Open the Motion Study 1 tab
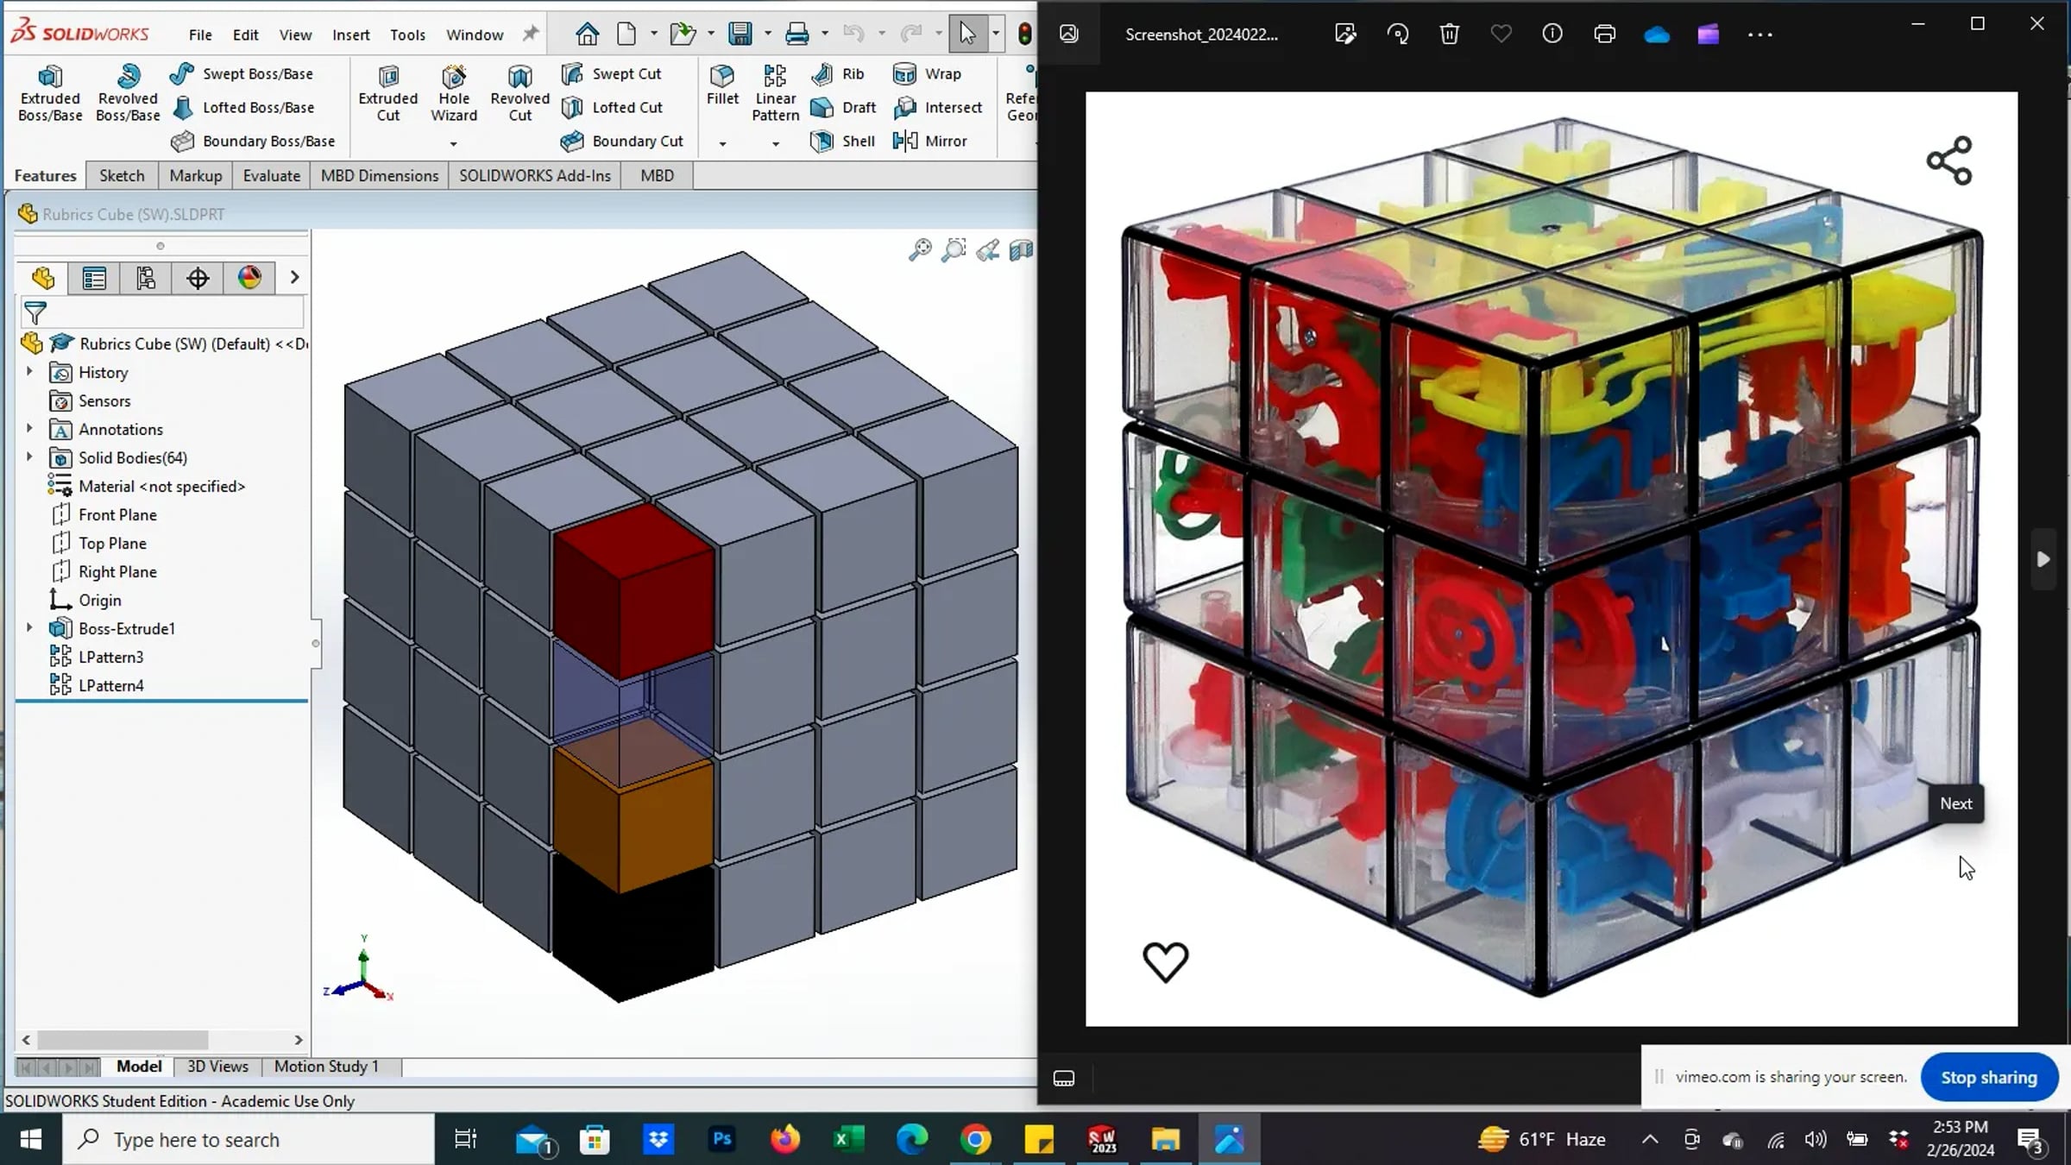 tap(326, 1067)
